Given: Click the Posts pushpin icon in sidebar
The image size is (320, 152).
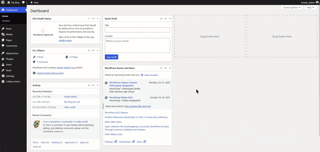Looking at the screenshot, I should [3, 29].
